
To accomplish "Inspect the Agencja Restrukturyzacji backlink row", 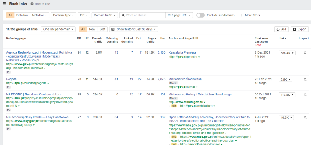I will click(305, 53).
